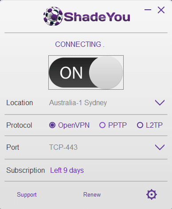Click the ShadeYou brand name text
Image resolution: width=172 pixels, height=209 pixels.
(x=97, y=17)
